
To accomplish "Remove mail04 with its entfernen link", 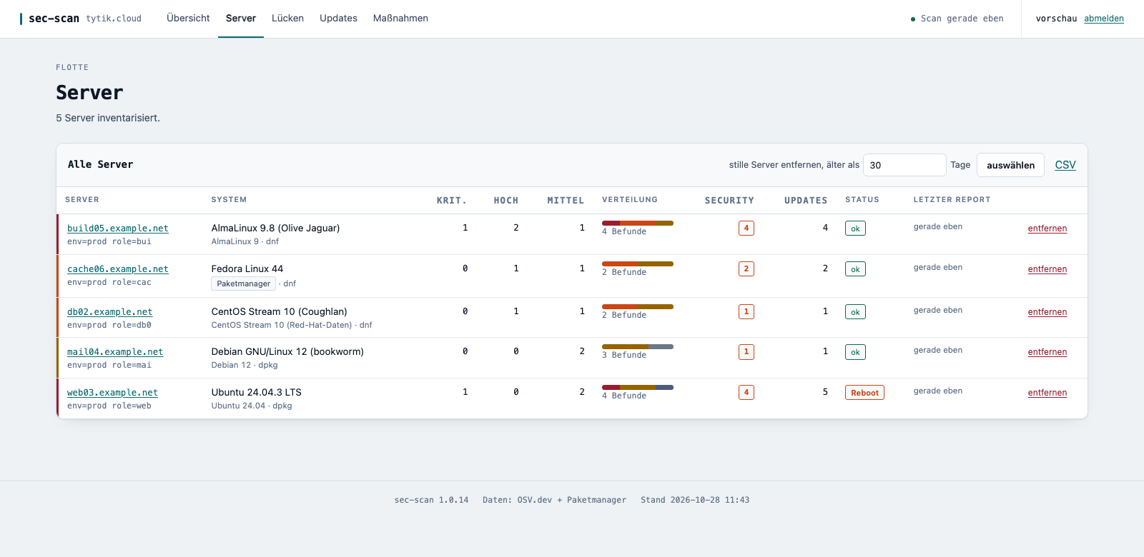I will [1047, 352].
